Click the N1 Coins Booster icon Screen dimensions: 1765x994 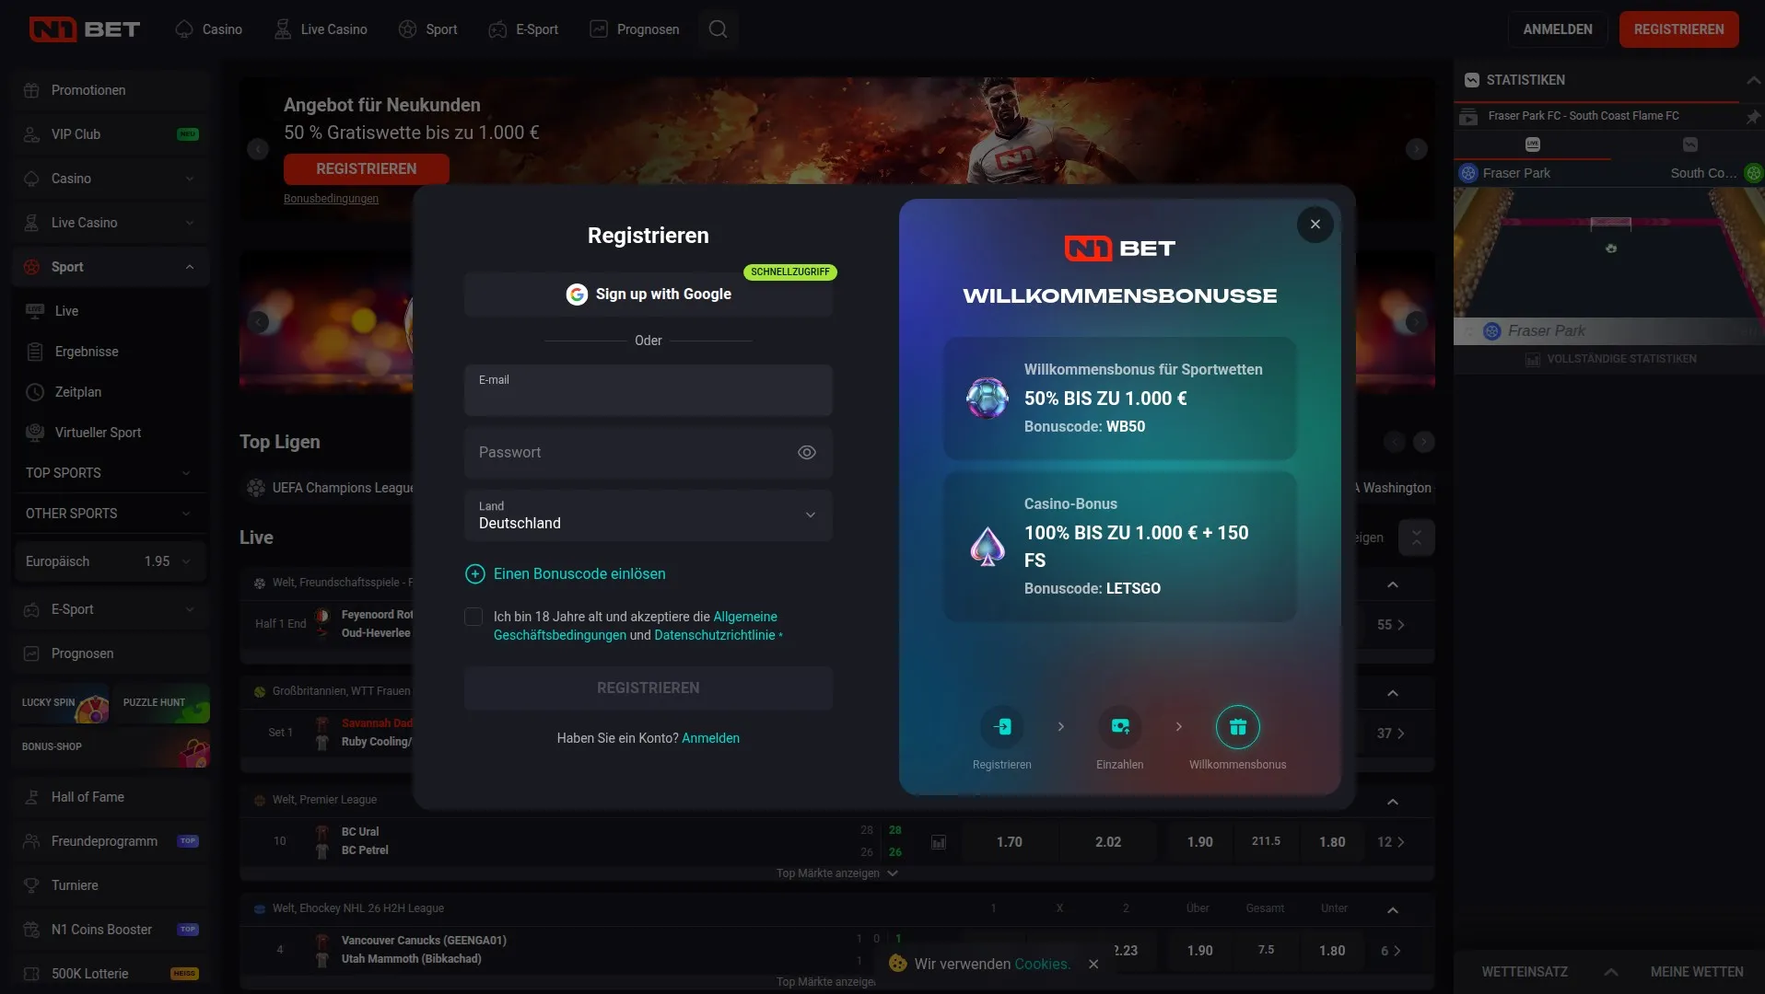[31, 930]
